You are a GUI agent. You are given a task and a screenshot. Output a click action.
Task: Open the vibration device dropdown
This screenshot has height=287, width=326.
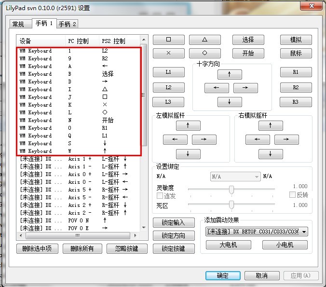[257, 232]
